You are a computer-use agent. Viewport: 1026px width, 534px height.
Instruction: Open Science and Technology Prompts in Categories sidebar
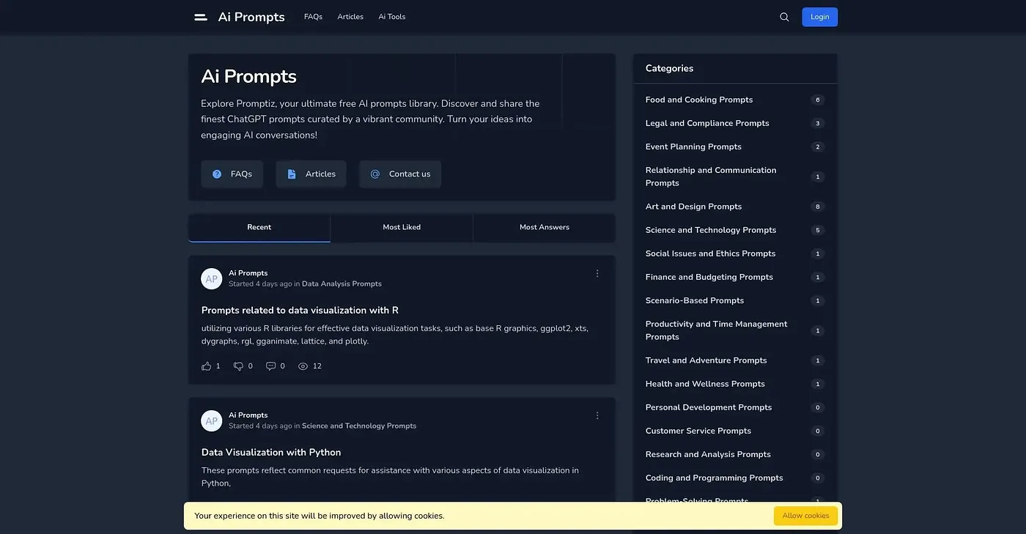point(711,230)
